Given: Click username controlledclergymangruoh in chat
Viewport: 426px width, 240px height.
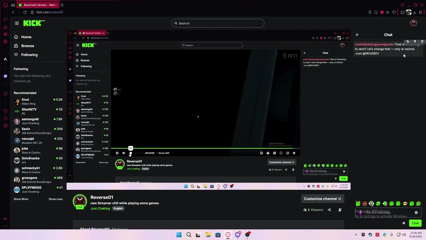Looking at the screenshot, I should (x=374, y=44).
